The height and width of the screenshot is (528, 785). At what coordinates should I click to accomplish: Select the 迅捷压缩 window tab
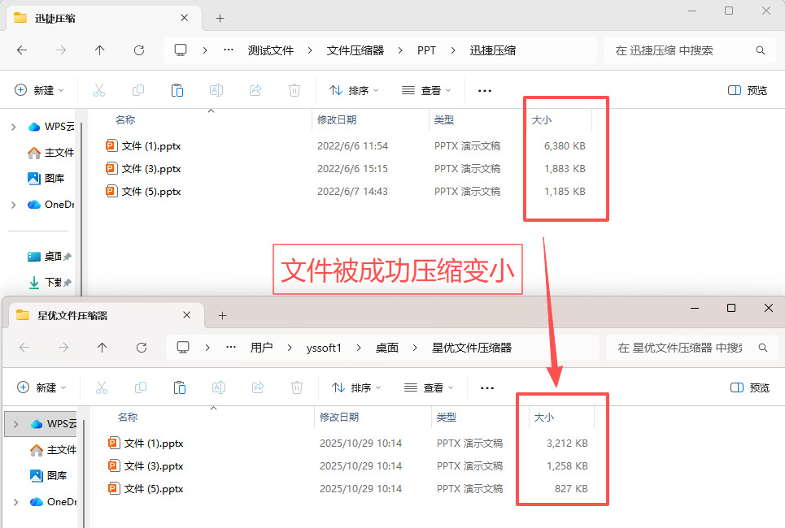[x=103, y=19]
